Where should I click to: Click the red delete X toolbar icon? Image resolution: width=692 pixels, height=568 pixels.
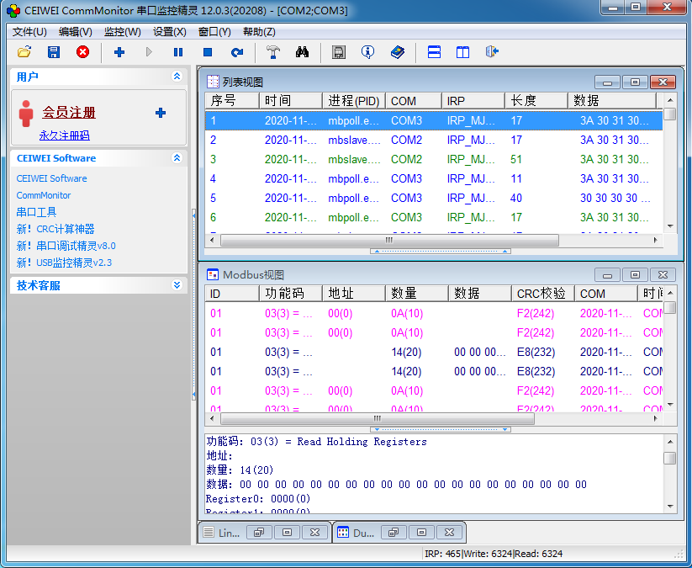(x=82, y=52)
